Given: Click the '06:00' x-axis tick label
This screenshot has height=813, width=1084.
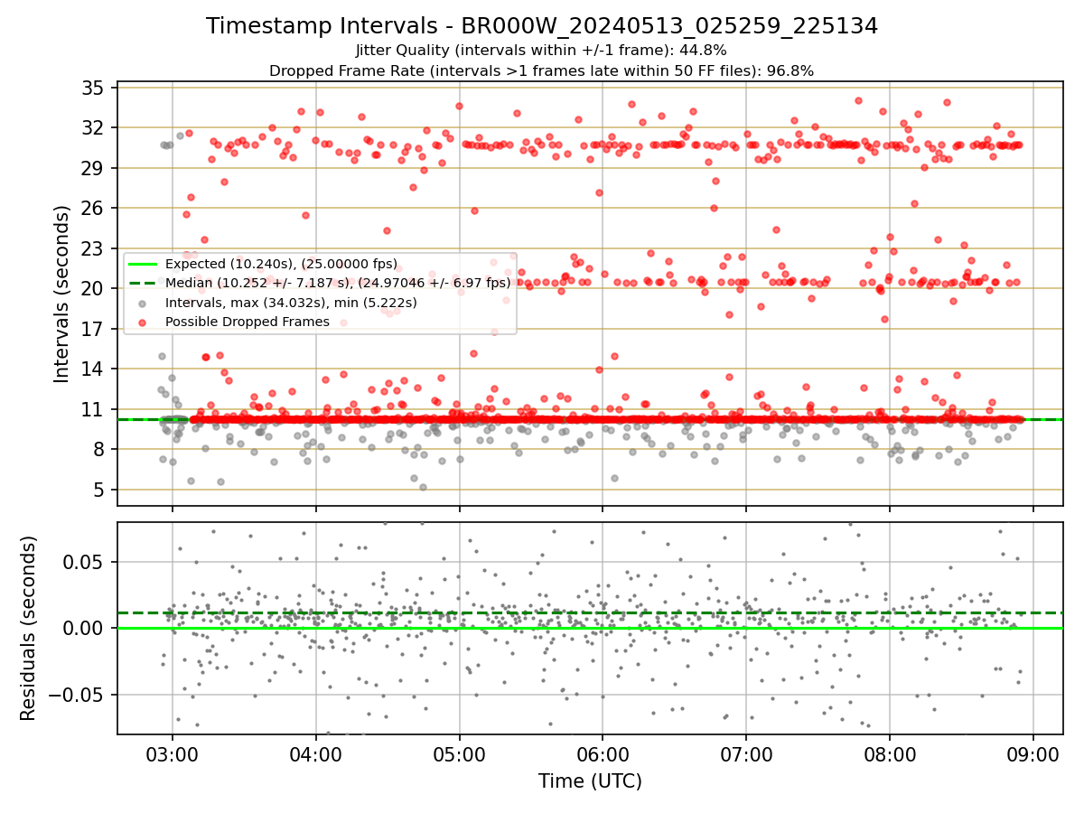Looking at the screenshot, I should [x=603, y=753].
